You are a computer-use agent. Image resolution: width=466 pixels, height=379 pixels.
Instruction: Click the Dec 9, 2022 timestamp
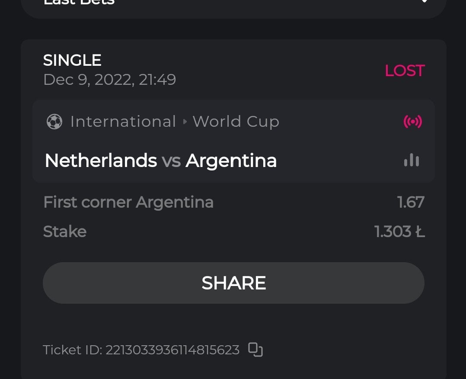109,80
